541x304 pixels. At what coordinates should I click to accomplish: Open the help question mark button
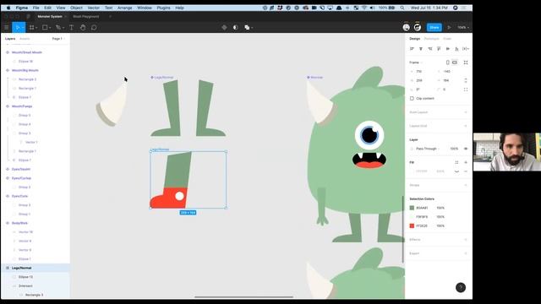tap(461, 287)
